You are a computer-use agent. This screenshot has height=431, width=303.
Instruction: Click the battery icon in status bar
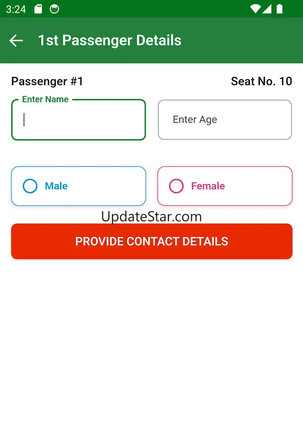tap(279, 9)
